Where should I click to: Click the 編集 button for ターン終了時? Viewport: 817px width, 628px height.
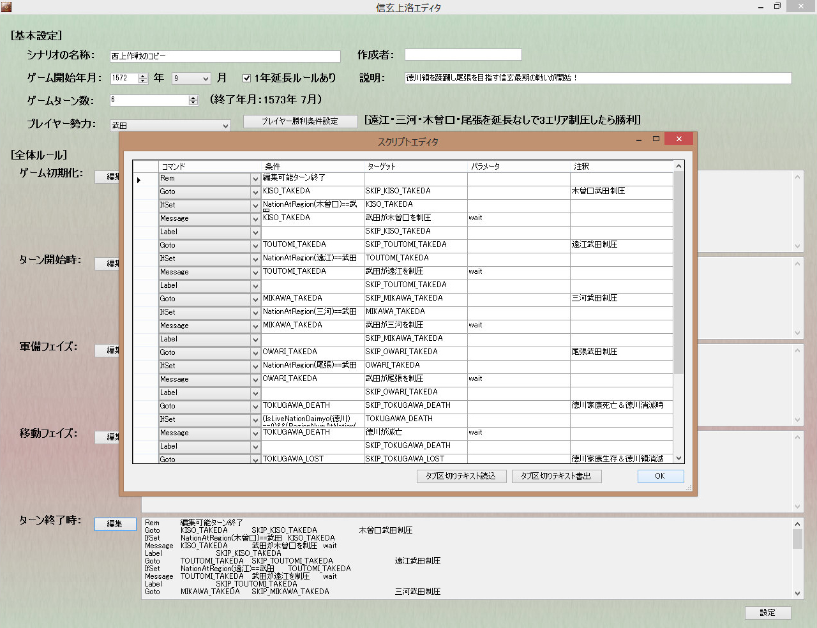[115, 524]
